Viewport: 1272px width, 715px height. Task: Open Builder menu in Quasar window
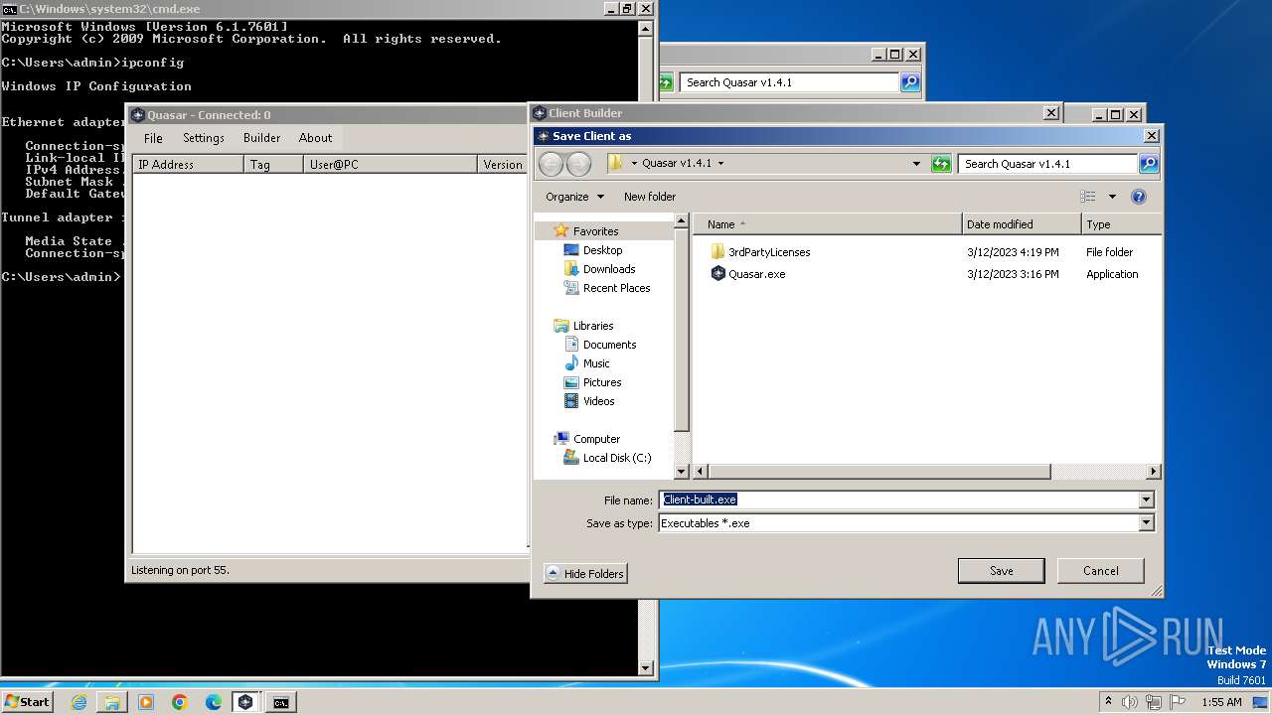262,138
